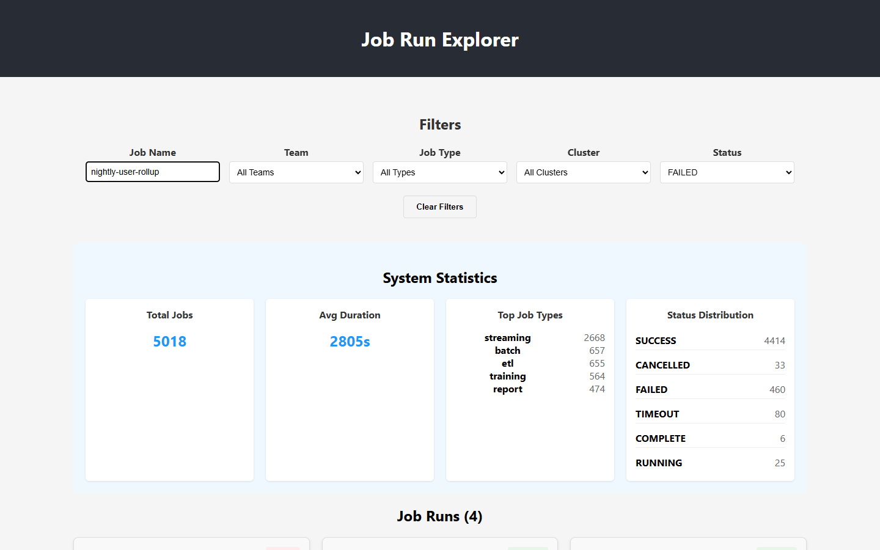Click the Filters heading

pos(440,125)
